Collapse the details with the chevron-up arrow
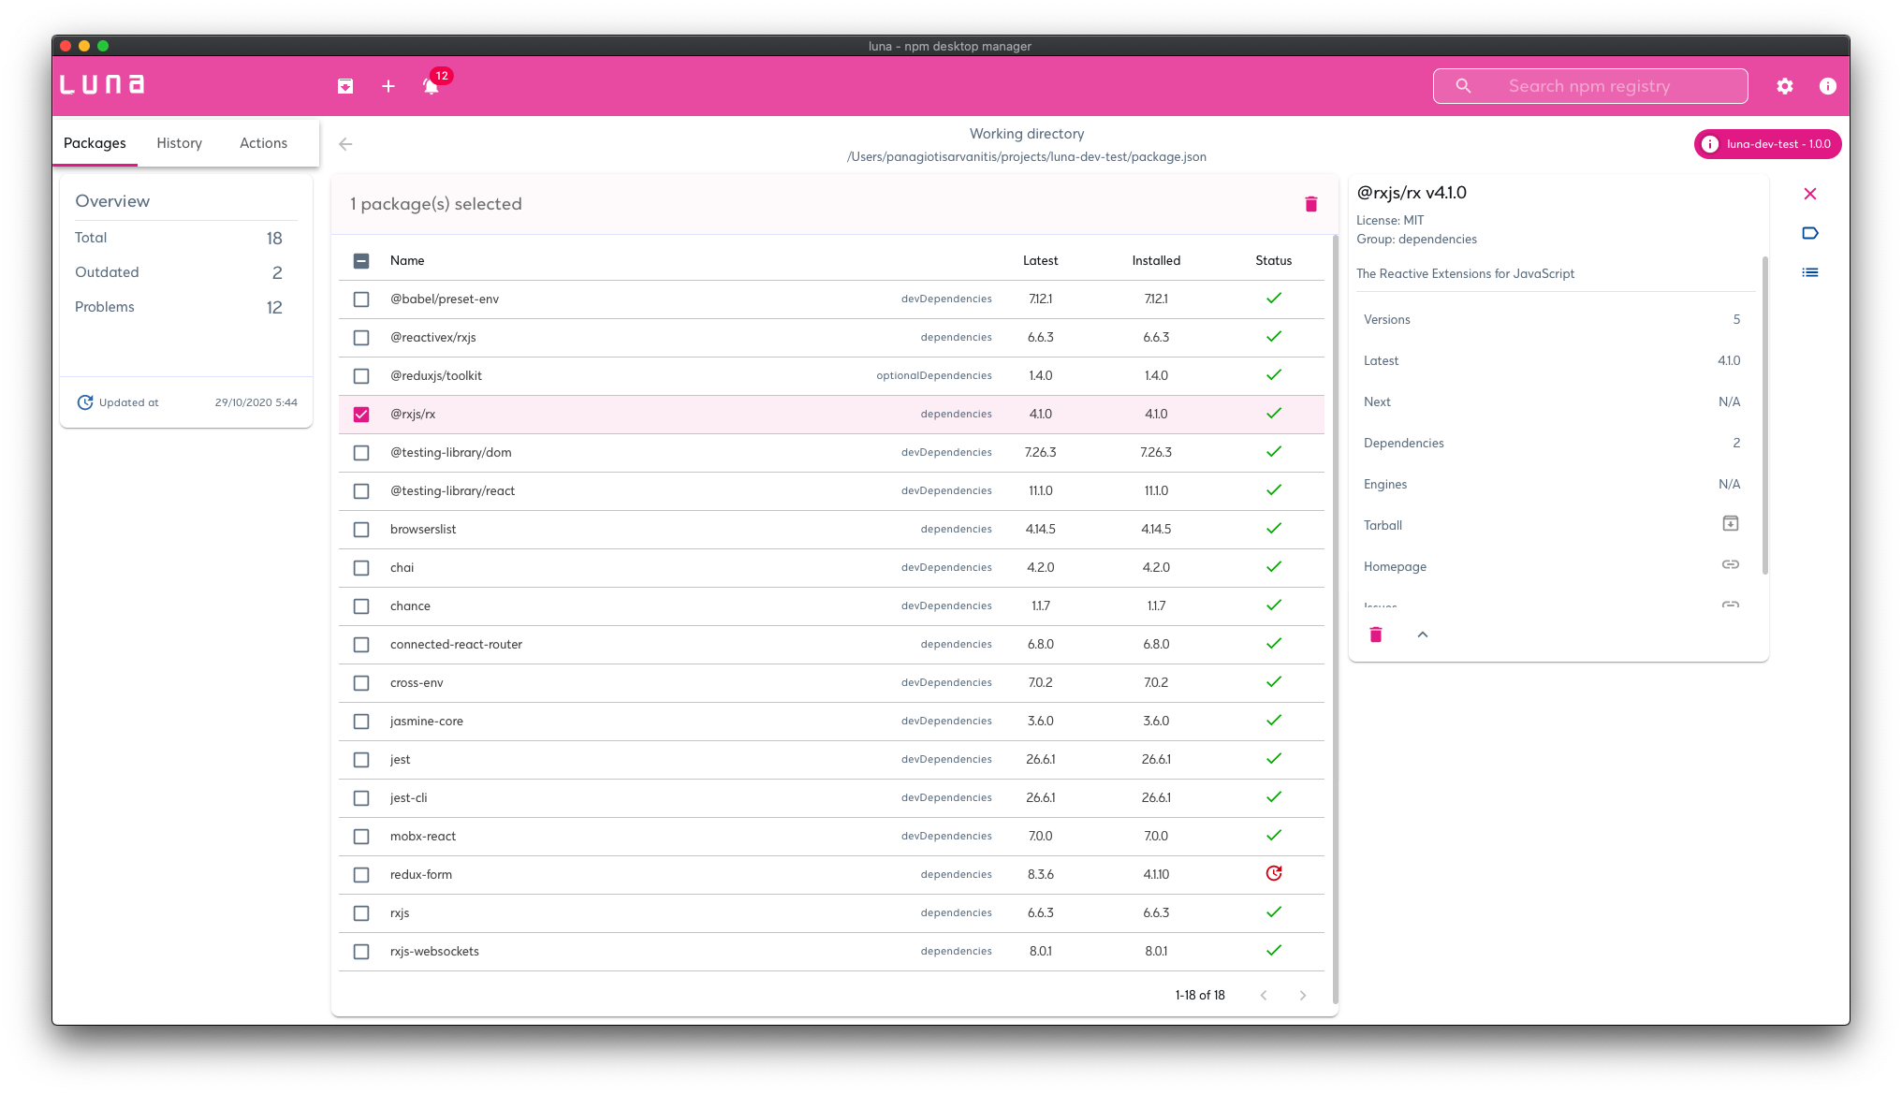 click(1422, 635)
